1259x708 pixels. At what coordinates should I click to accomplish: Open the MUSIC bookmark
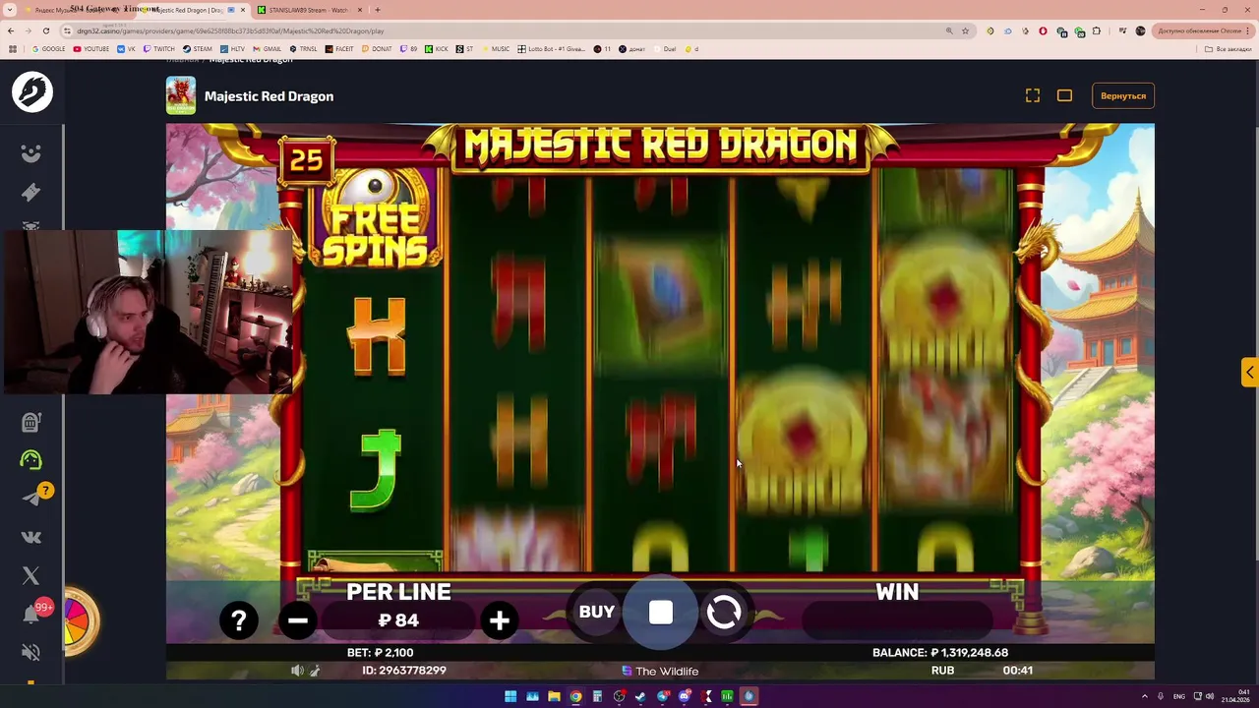495,48
